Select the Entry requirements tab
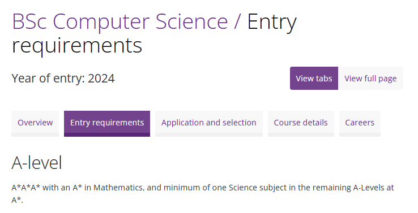 [107, 124]
